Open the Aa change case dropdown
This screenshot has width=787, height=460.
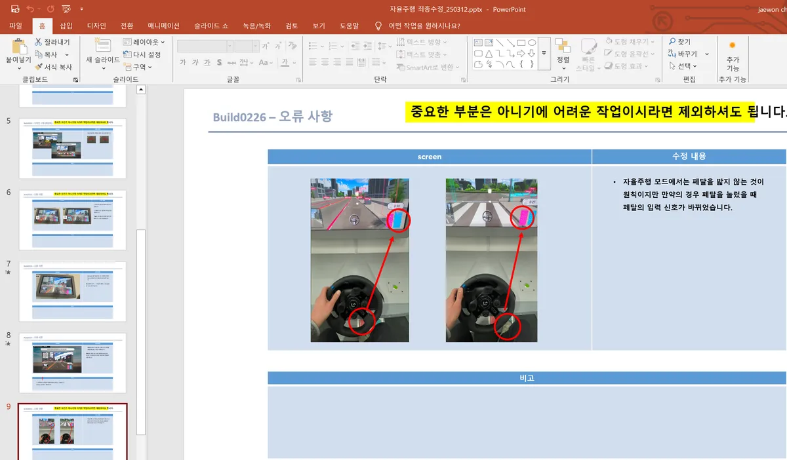(x=266, y=63)
